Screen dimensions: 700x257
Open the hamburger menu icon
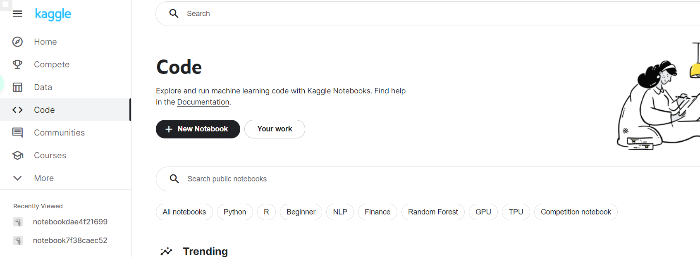pyautogui.click(x=17, y=14)
